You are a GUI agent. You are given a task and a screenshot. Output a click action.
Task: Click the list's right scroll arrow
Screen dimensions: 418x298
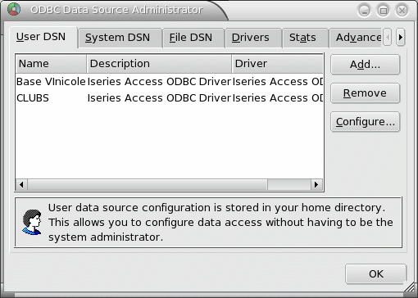[316, 185]
